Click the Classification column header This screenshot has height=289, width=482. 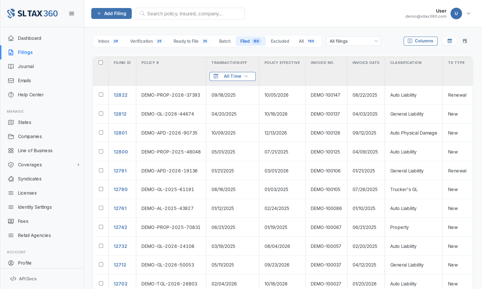click(x=406, y=63)
